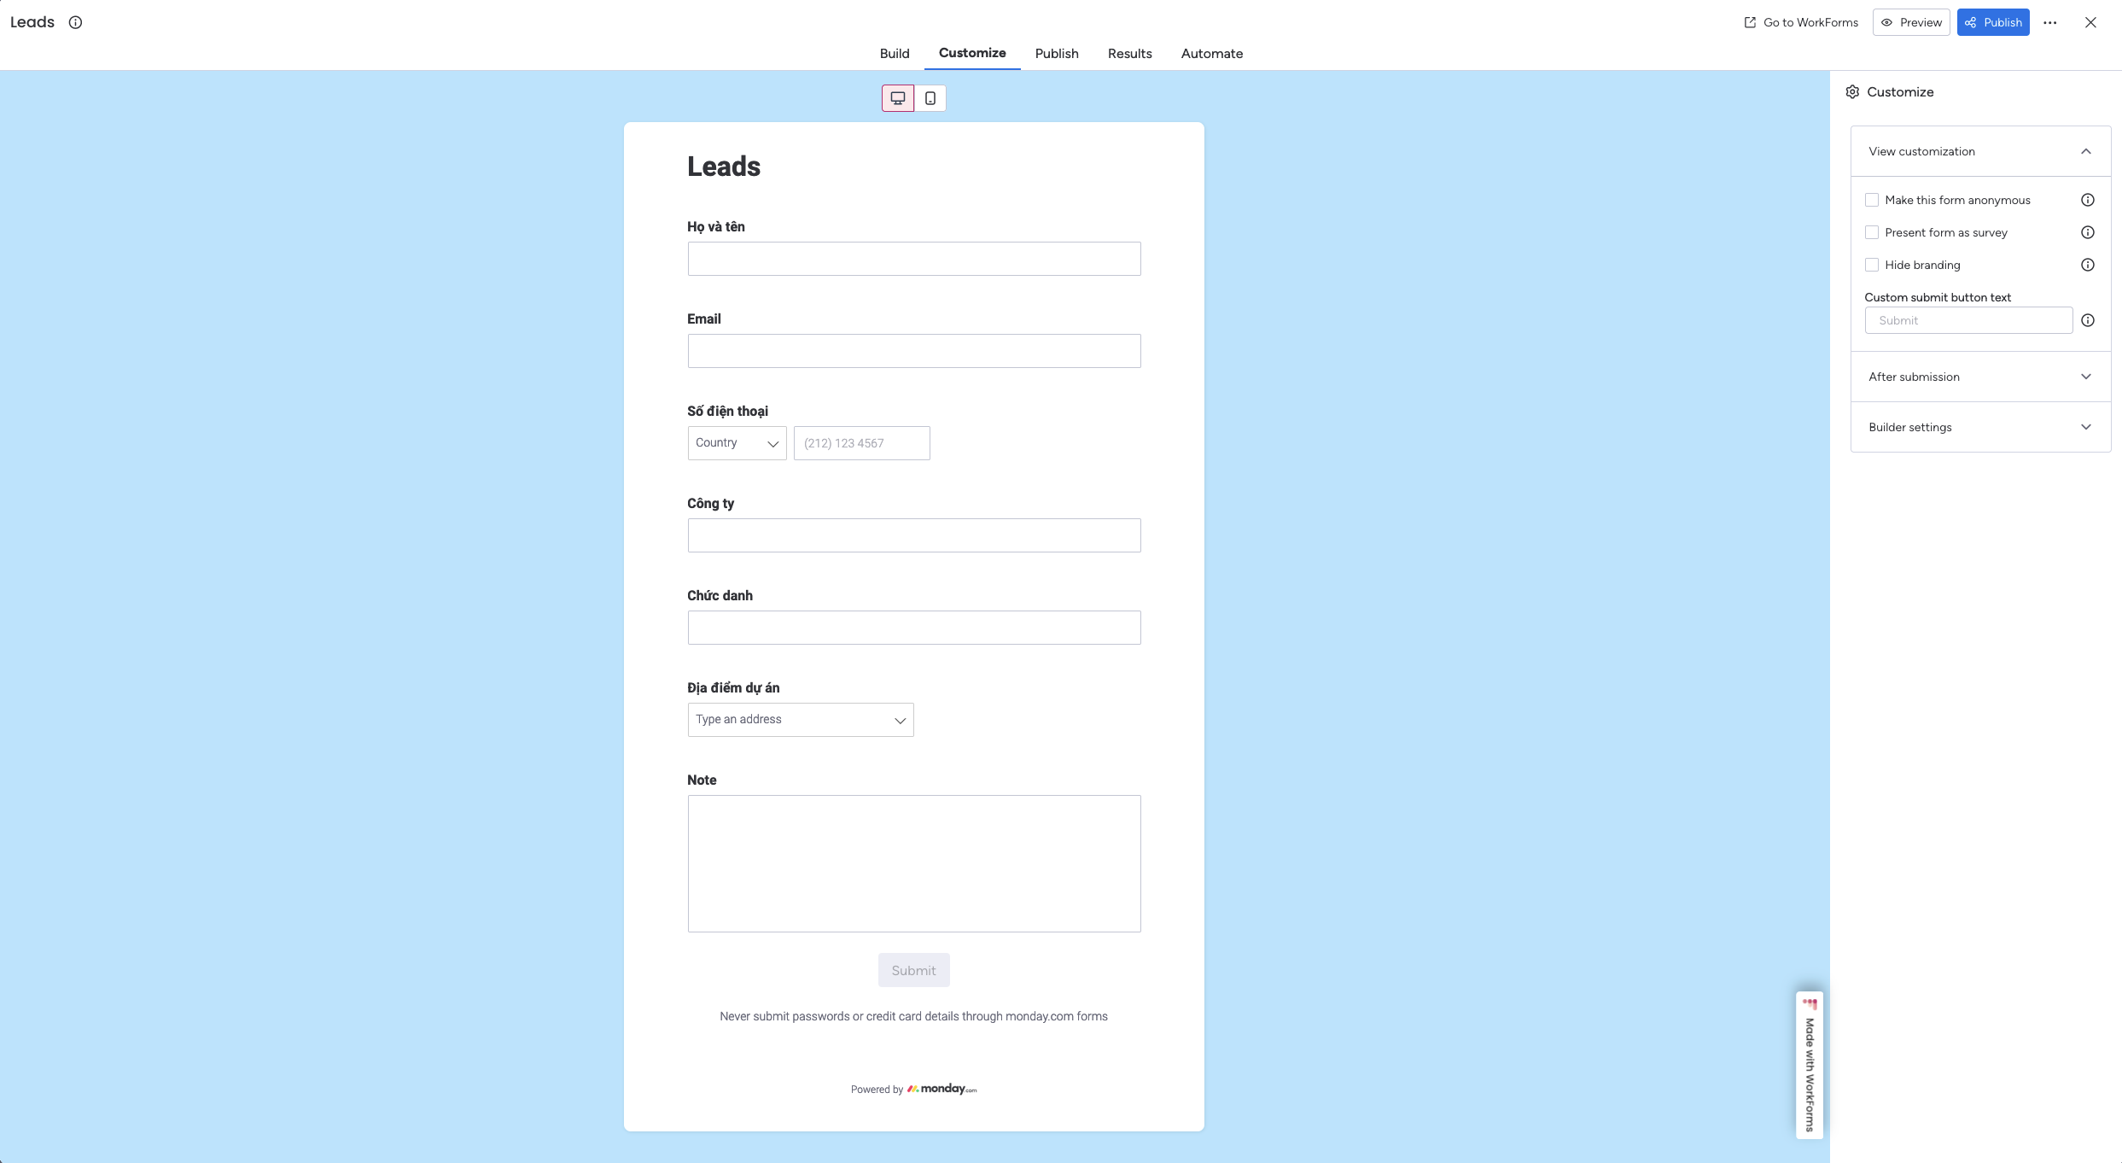The image size is (2122, 1163).
Task: Switch to the Build tab
Action: point(894,53)
